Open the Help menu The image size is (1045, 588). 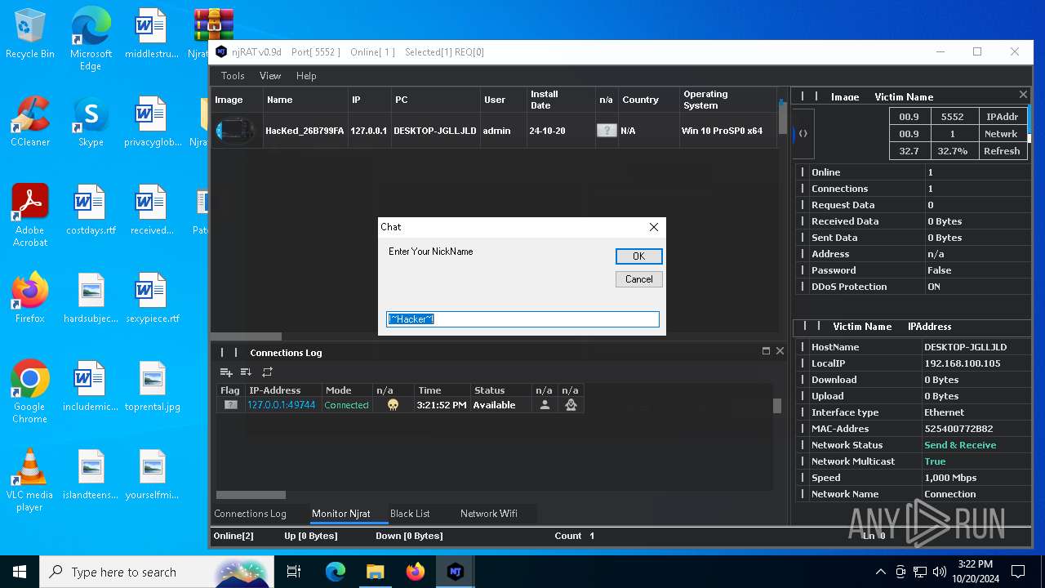coord(306,76)
